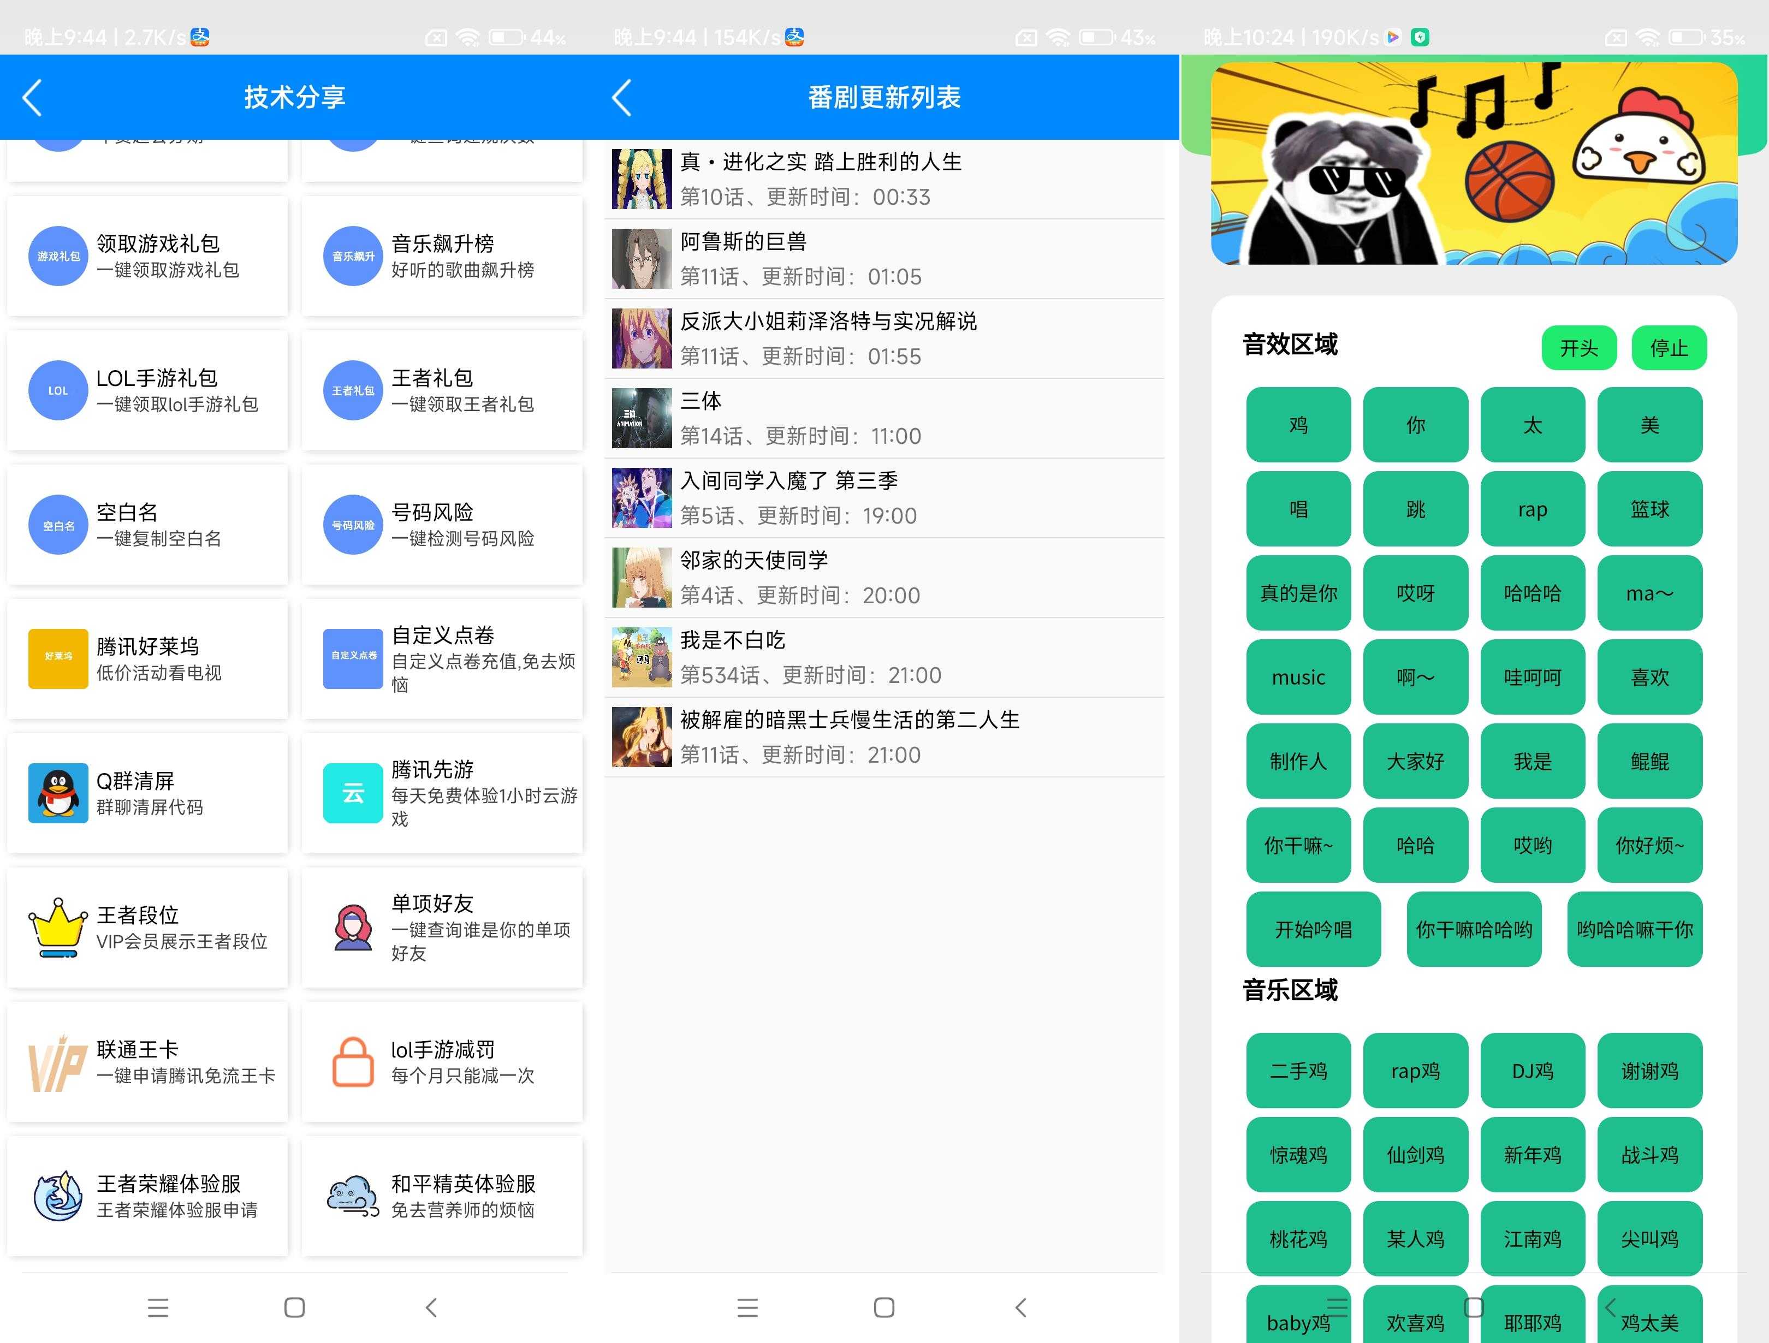The image size is (1769, 1343).
Task: Play the 篮球 sound effect pad
Action: point(1650,509)
